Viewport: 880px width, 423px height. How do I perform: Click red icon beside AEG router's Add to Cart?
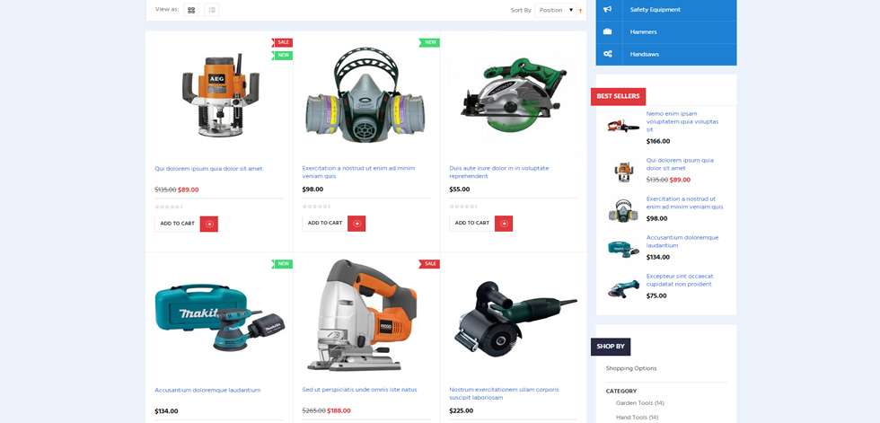coord(208,224)
